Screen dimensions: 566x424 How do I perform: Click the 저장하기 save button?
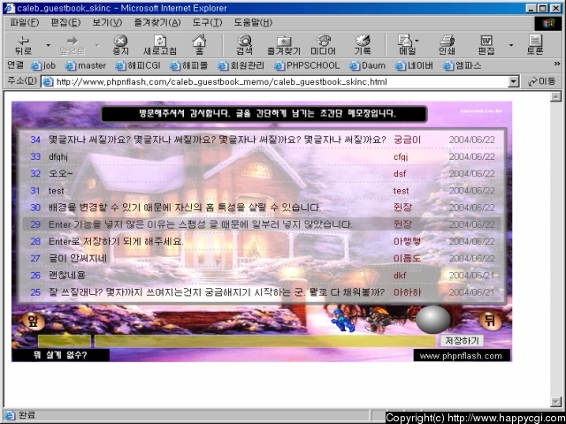coord(462,341)
